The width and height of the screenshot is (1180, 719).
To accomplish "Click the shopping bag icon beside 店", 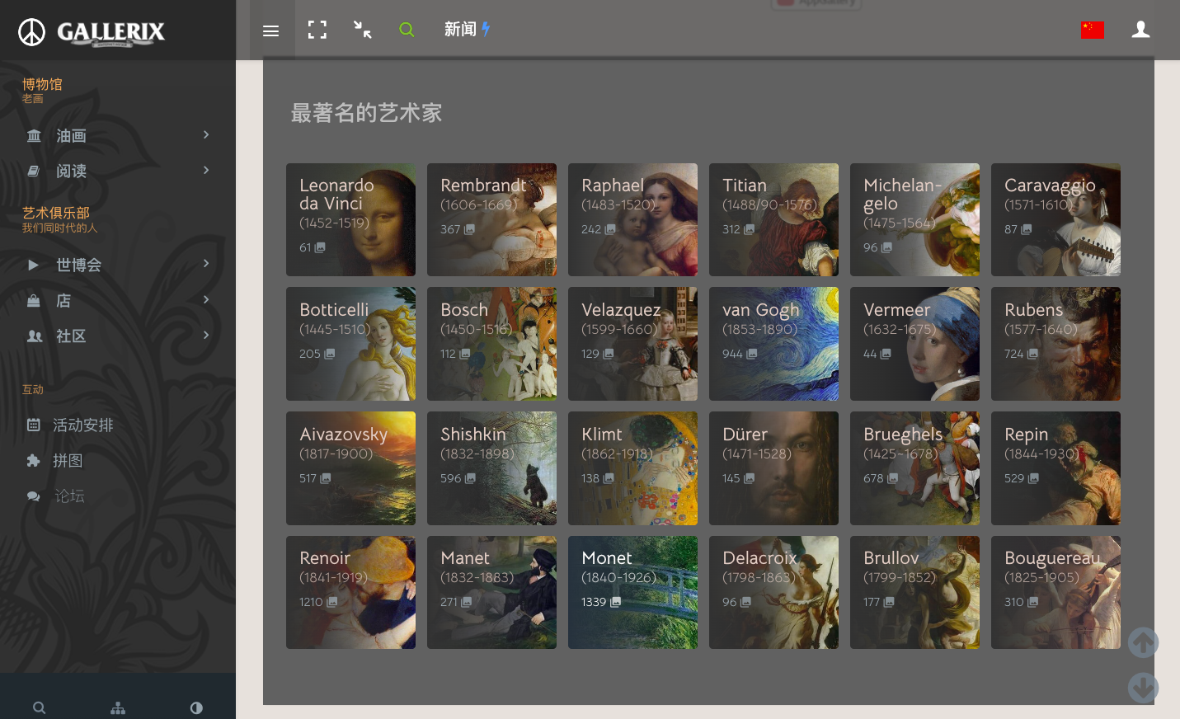I will (34, 300).
